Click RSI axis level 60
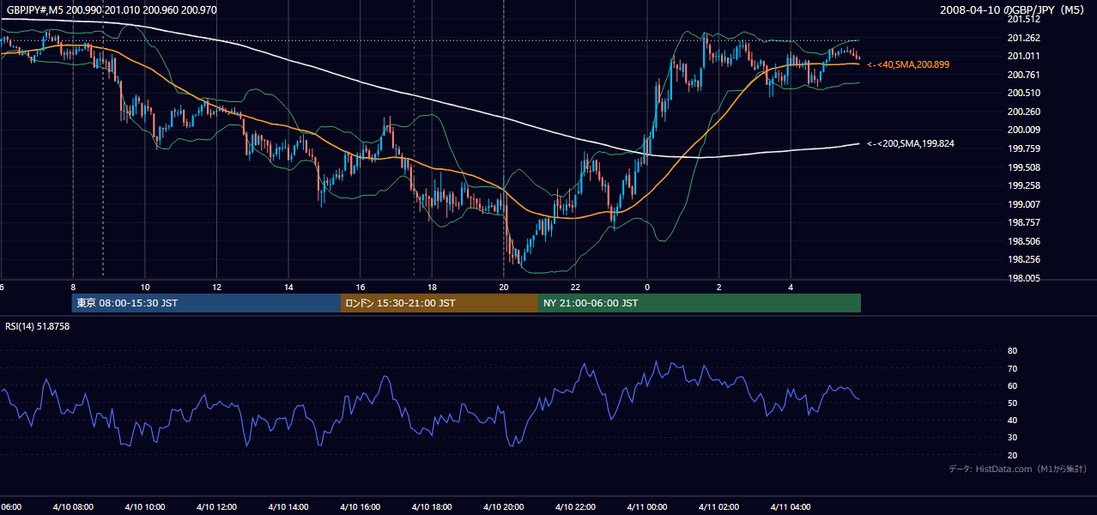Viewport: 1097px width, 515px height. click(1012, 385)
